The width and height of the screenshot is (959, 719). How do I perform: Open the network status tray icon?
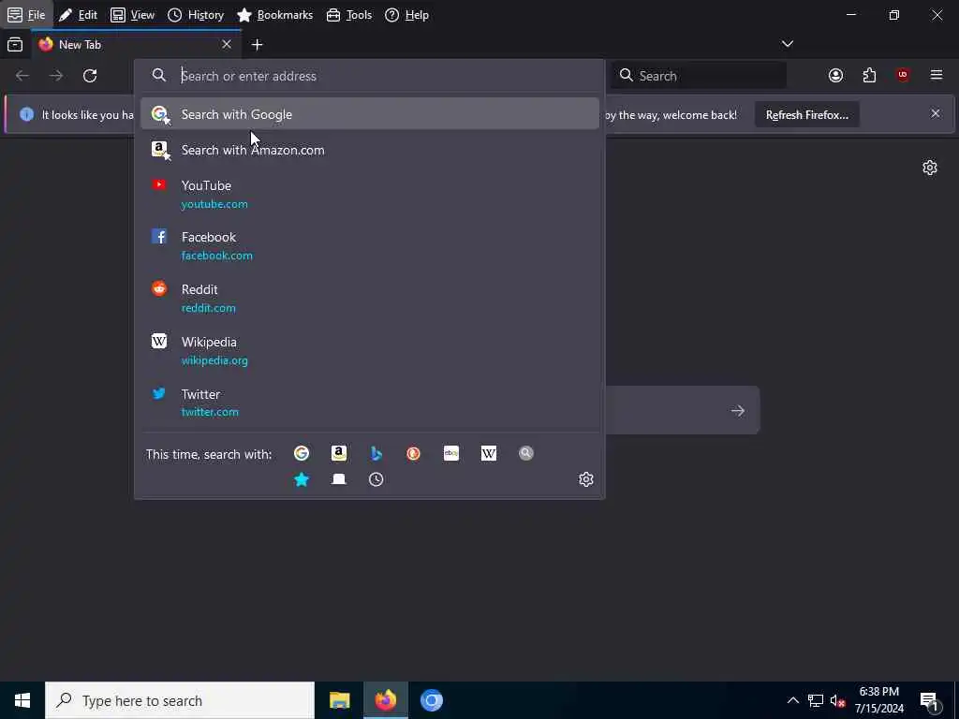(816, 700)
